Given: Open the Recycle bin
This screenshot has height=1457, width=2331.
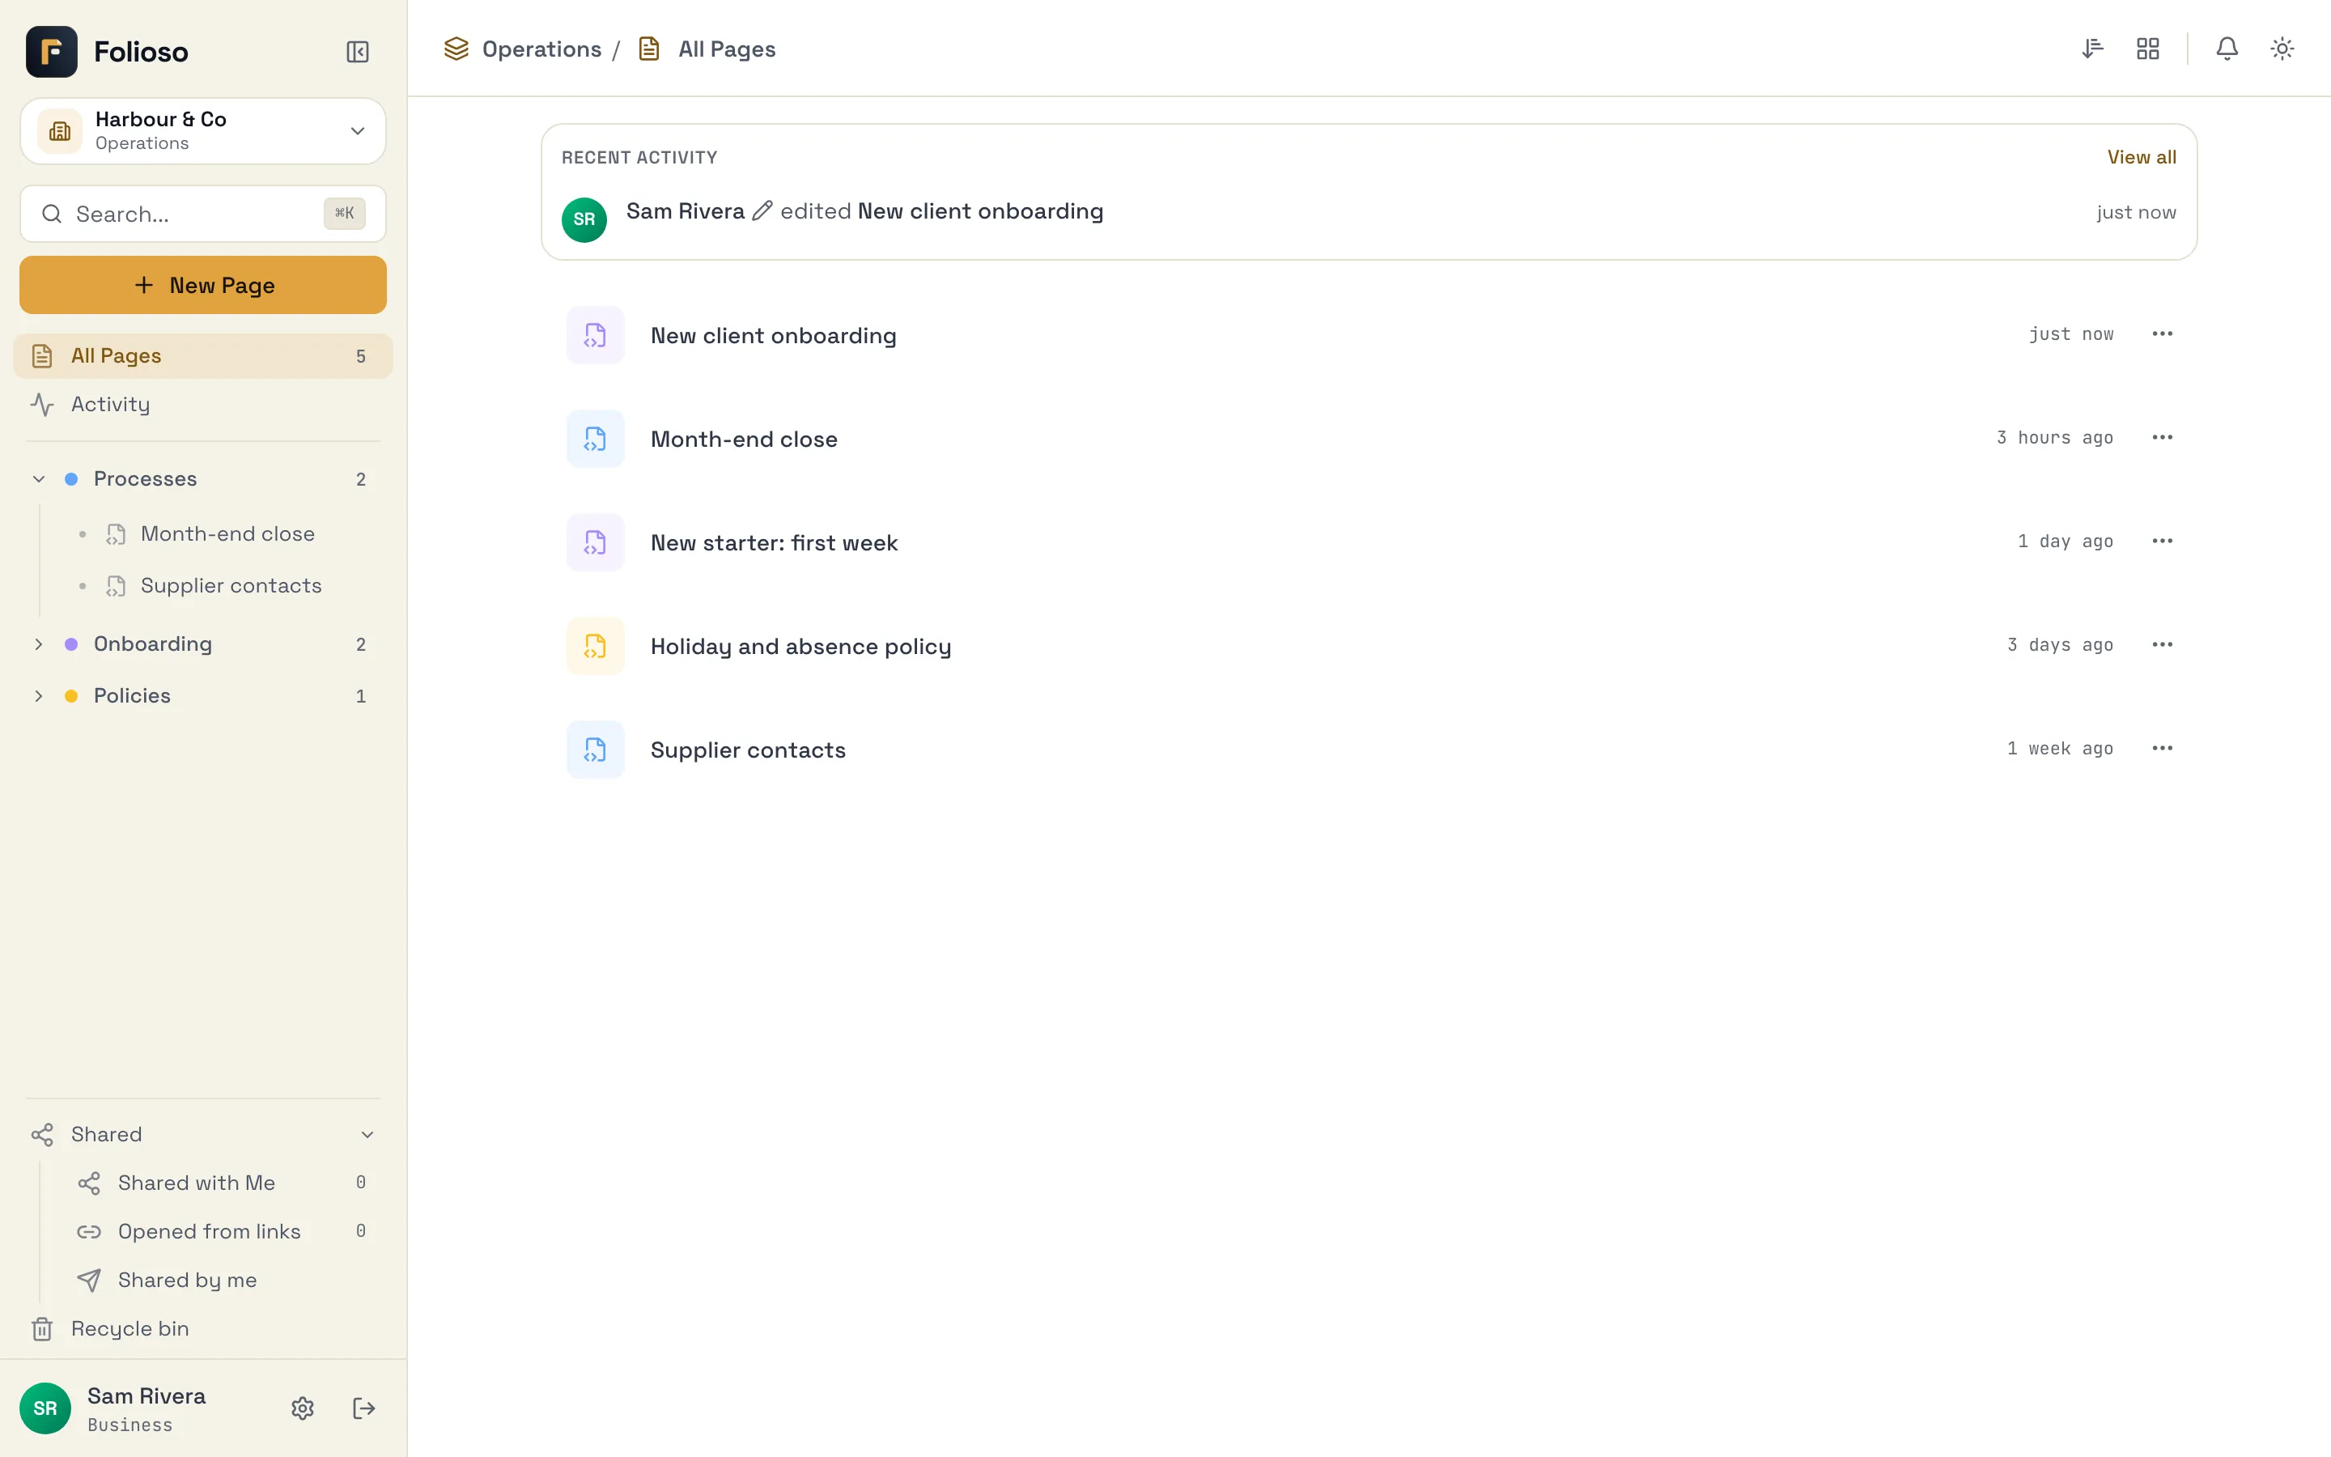Looking at the screenshot, I should click(x=202, y=1329).
